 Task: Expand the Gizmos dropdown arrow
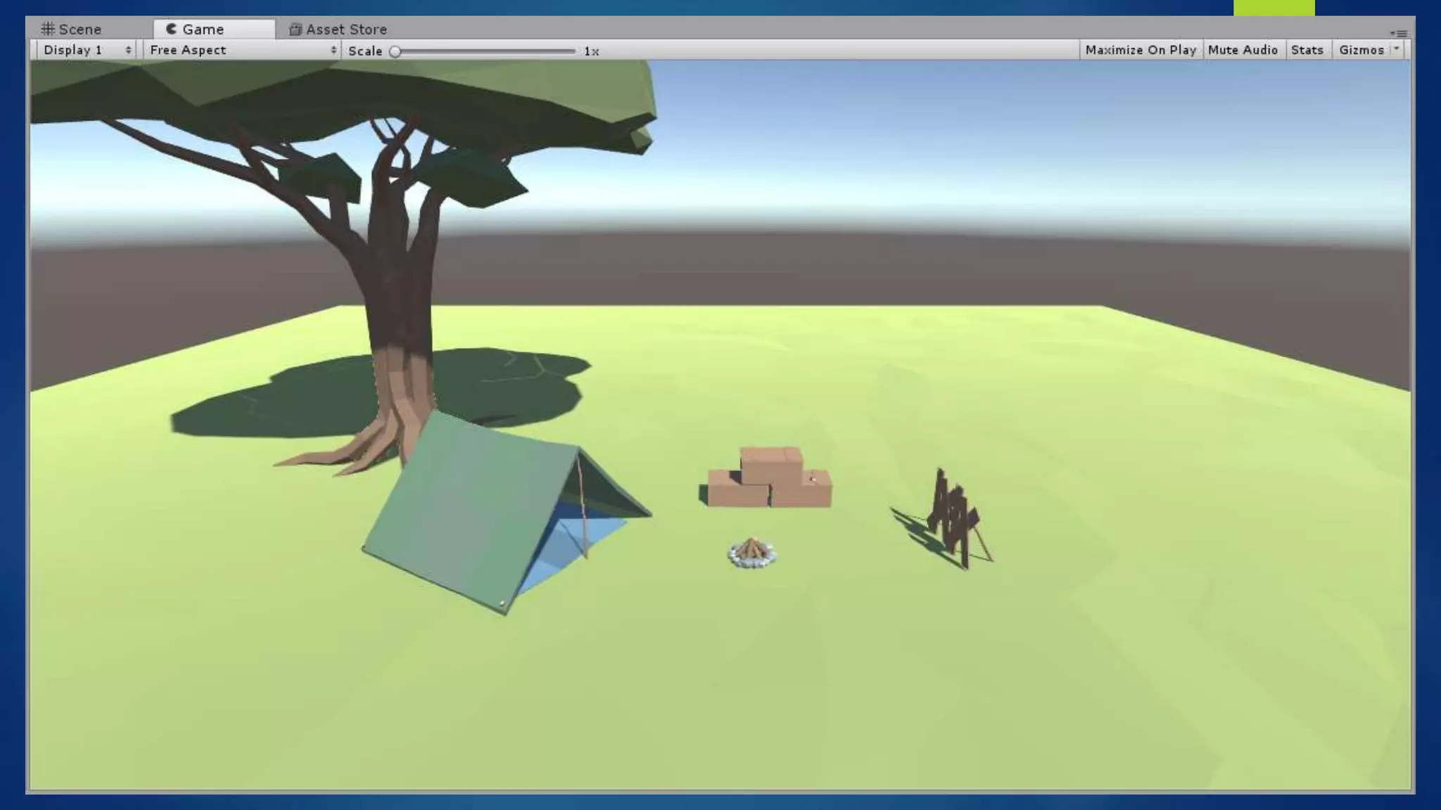tap(1397, 49)
